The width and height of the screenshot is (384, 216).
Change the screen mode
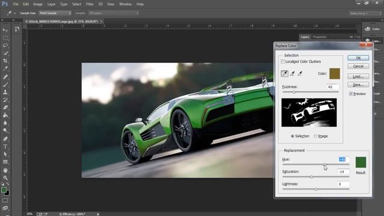[5, 208]
